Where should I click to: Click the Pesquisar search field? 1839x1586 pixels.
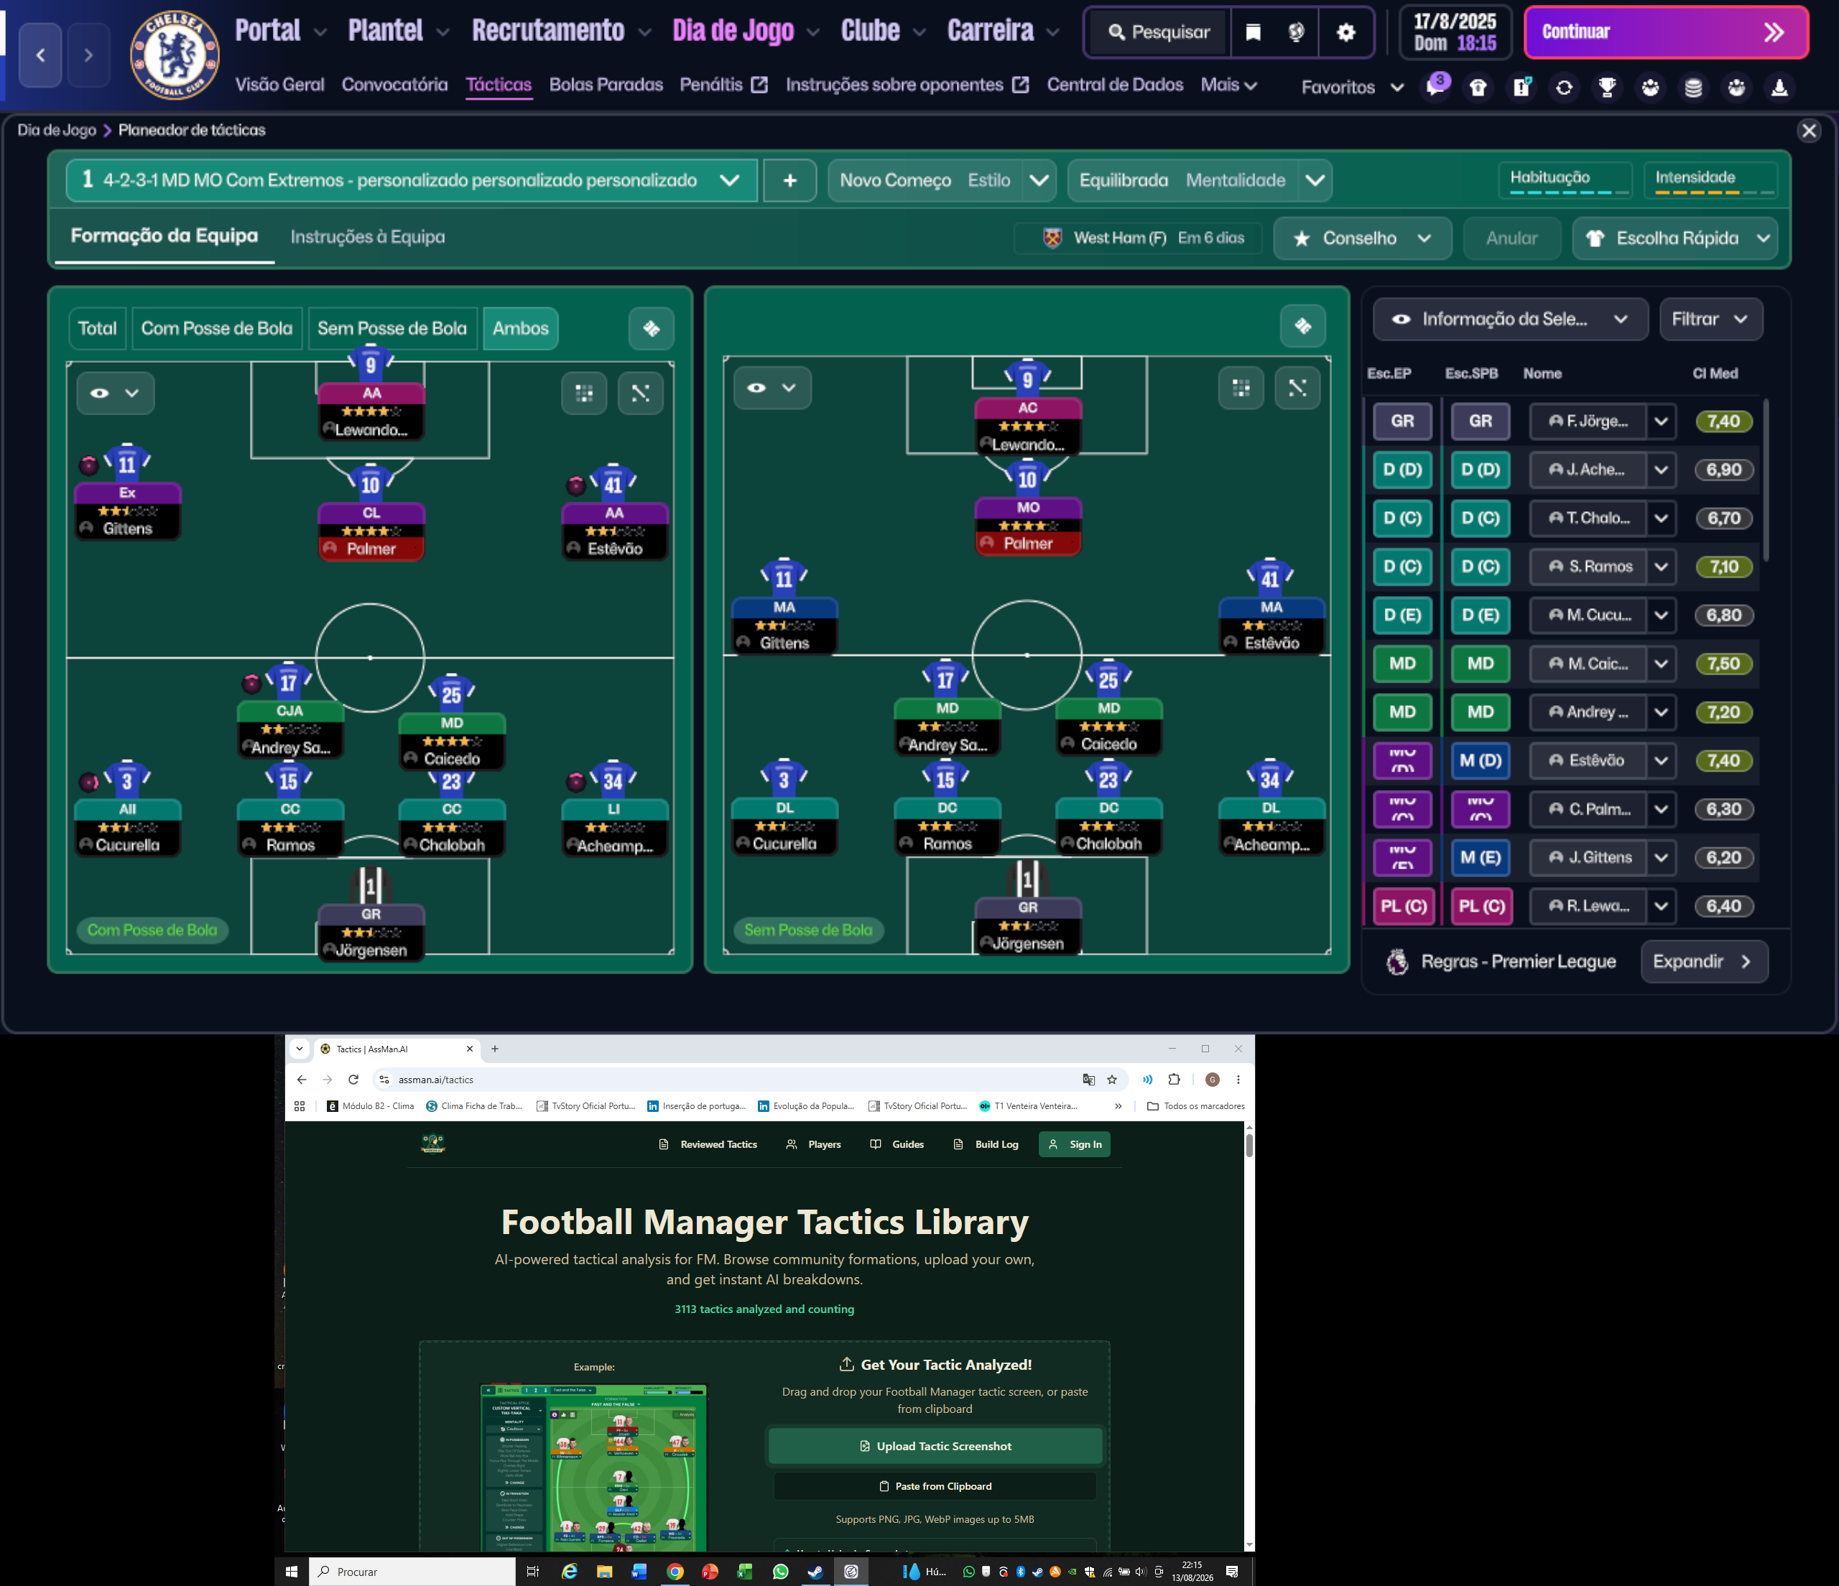point(1158,33)
